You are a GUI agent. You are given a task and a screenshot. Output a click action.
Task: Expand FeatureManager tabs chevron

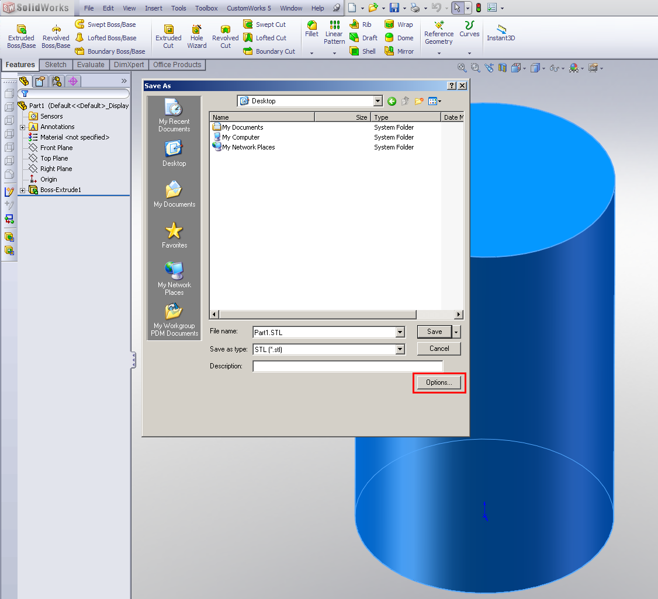tap(124, 81)
